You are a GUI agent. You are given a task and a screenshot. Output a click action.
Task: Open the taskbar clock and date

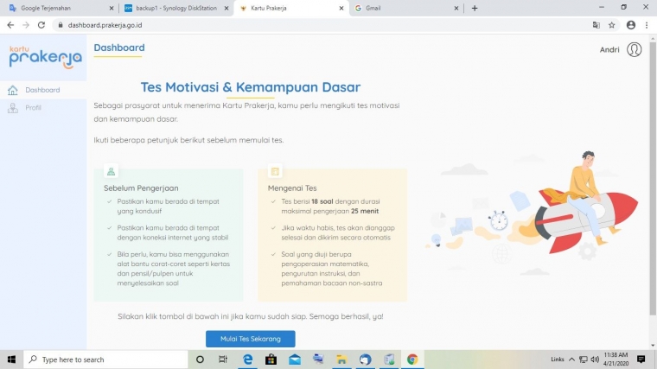[616, 359]
